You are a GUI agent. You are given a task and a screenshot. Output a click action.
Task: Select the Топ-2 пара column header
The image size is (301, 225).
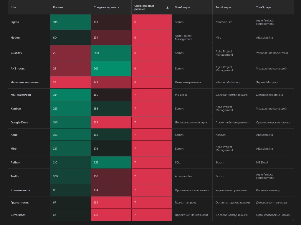point(223,7)
